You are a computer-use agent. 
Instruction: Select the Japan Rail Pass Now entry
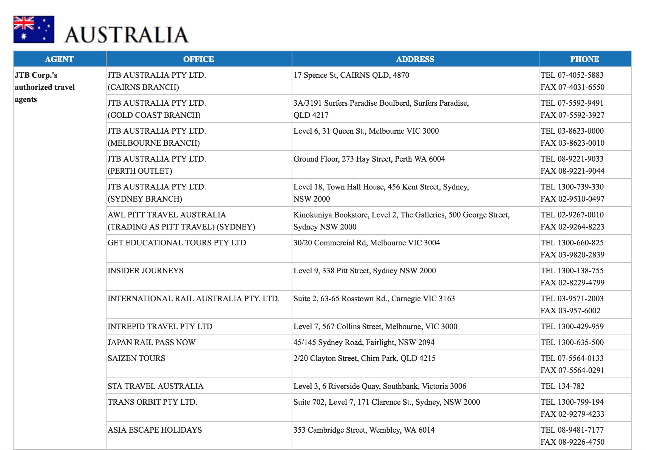tap(151, 342)
